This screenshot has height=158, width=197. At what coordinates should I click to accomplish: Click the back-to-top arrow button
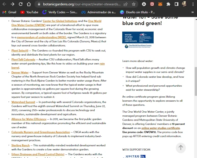(181, 148)
